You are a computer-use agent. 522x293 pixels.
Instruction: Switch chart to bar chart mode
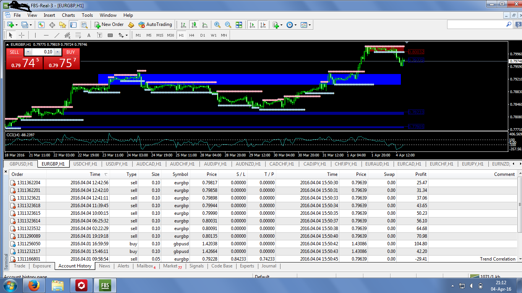[183, 25]
